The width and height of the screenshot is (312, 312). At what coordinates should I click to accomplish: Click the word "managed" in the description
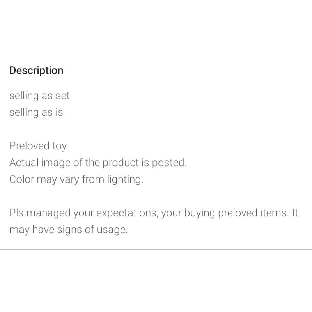[49, 213]
